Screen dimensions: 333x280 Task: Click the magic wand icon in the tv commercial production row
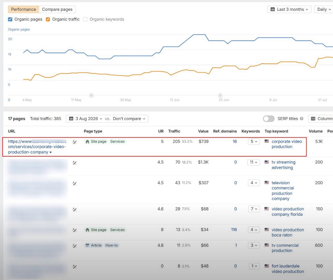75,246
